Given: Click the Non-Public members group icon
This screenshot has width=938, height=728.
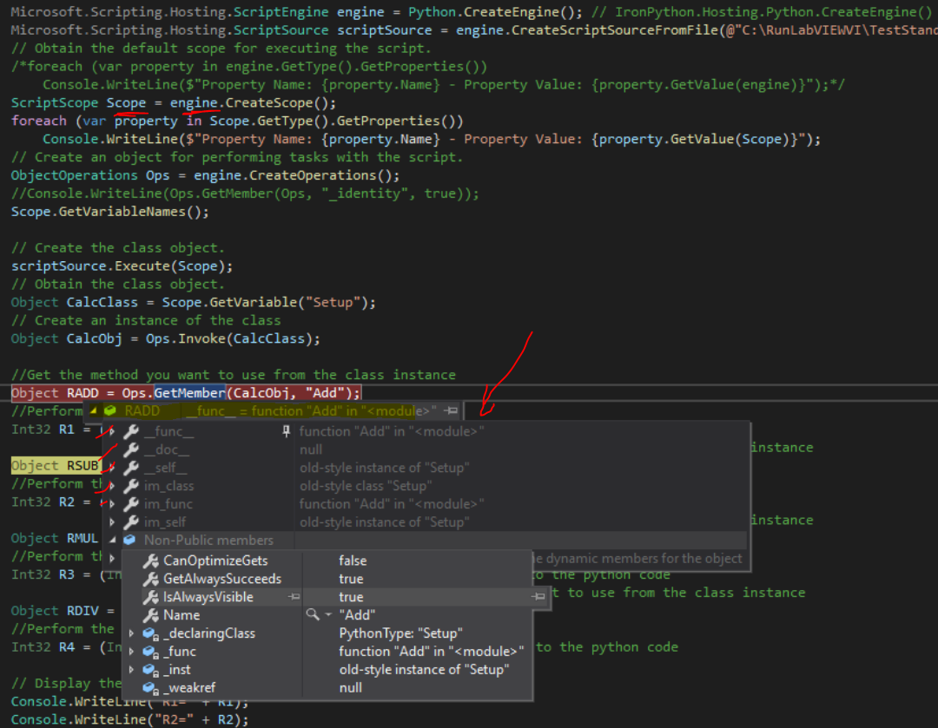Looking at the screenshot, I should pos(129,540).
